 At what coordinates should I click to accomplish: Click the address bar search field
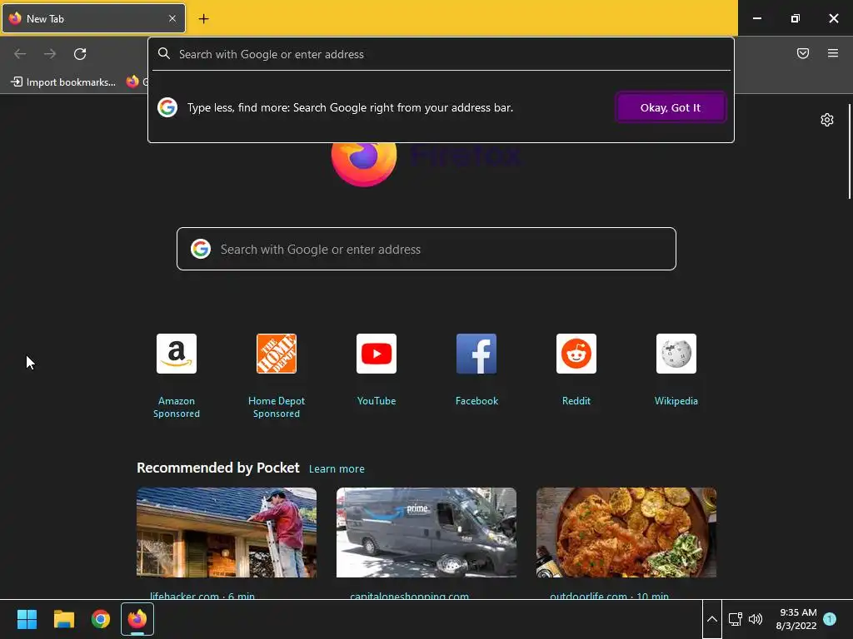coord(441,54)
